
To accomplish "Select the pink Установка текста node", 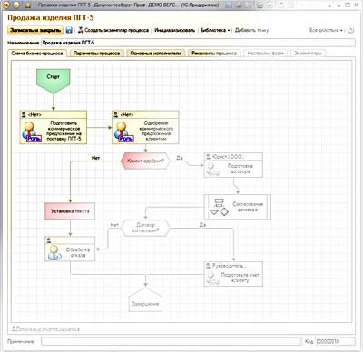I will (x=70, y=211).
